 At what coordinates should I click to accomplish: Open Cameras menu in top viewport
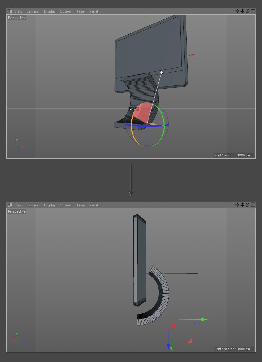33,11
